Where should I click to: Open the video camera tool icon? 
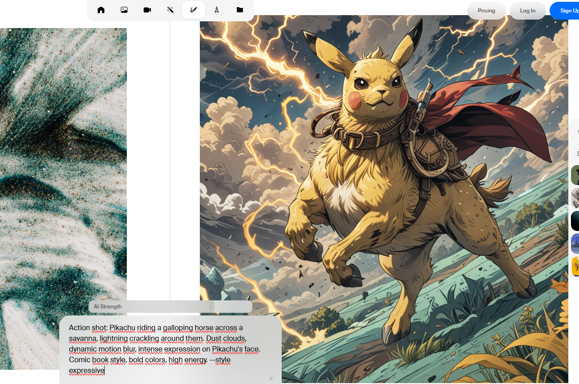point(147,10)
